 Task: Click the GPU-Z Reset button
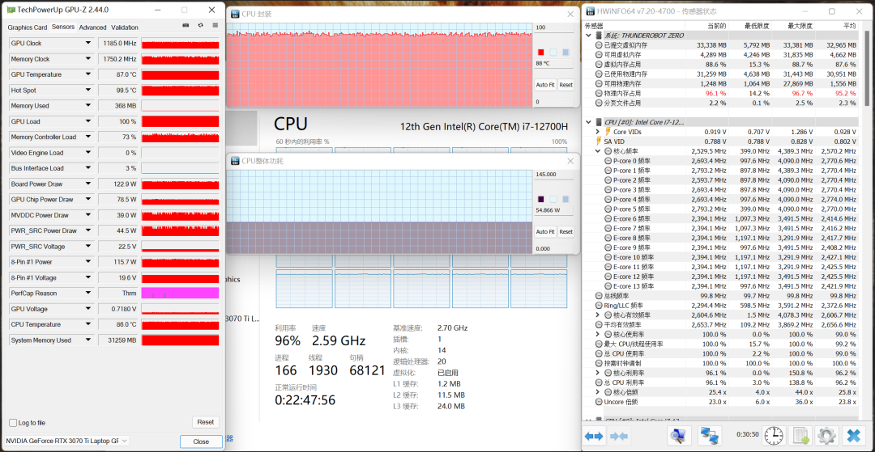[205, 422]
